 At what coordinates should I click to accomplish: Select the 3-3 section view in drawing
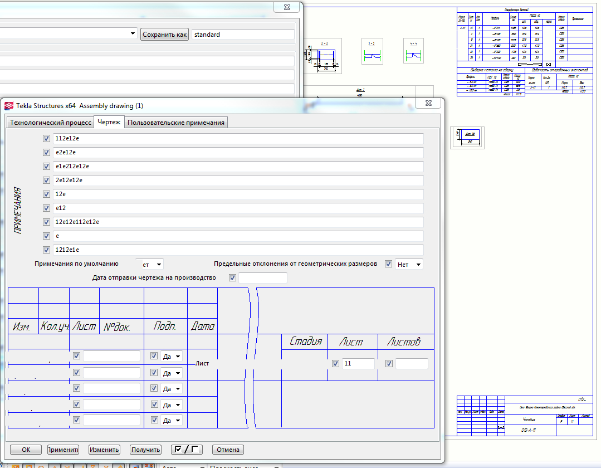click(x=372, y=51)
